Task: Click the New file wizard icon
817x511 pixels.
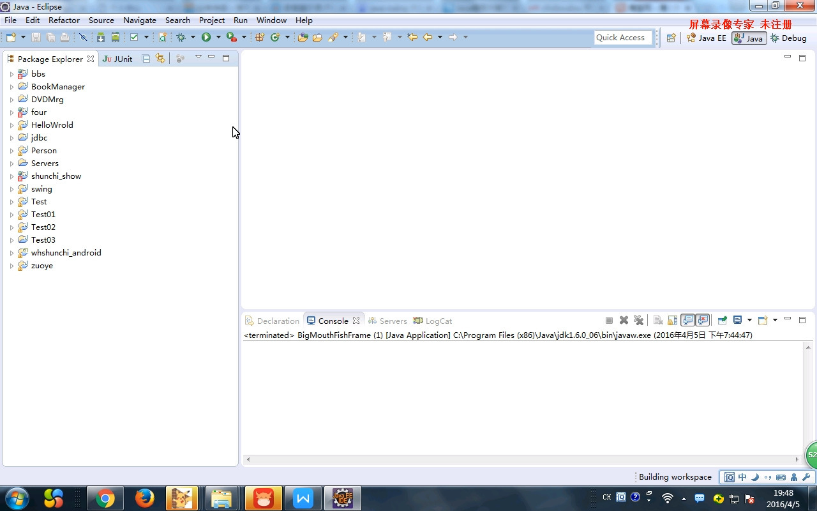Action: tap(11, 38)
